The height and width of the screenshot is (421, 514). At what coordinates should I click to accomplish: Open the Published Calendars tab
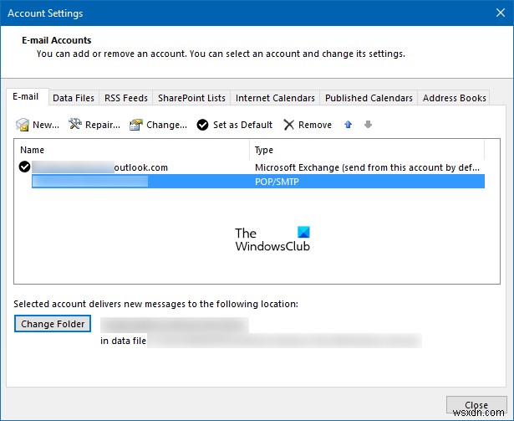pos(369,98)
